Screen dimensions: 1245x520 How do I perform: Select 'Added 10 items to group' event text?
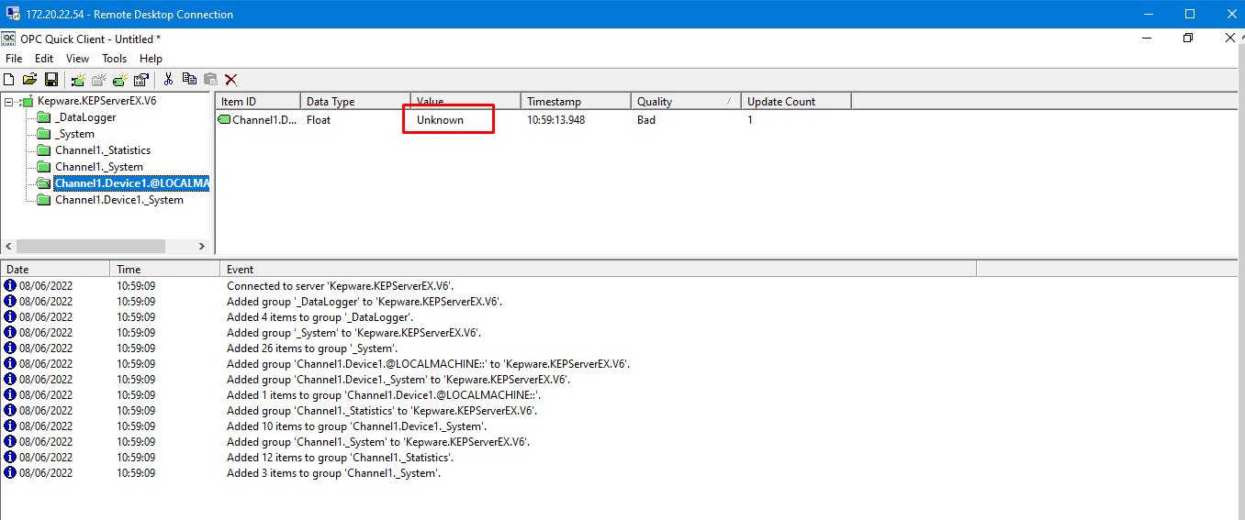tap(356, 426)
